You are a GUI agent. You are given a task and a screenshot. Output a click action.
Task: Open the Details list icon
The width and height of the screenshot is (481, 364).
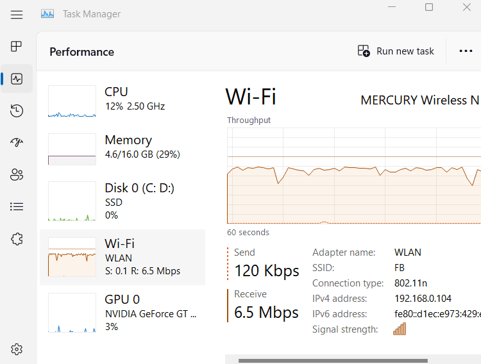(x=17, y=206)
